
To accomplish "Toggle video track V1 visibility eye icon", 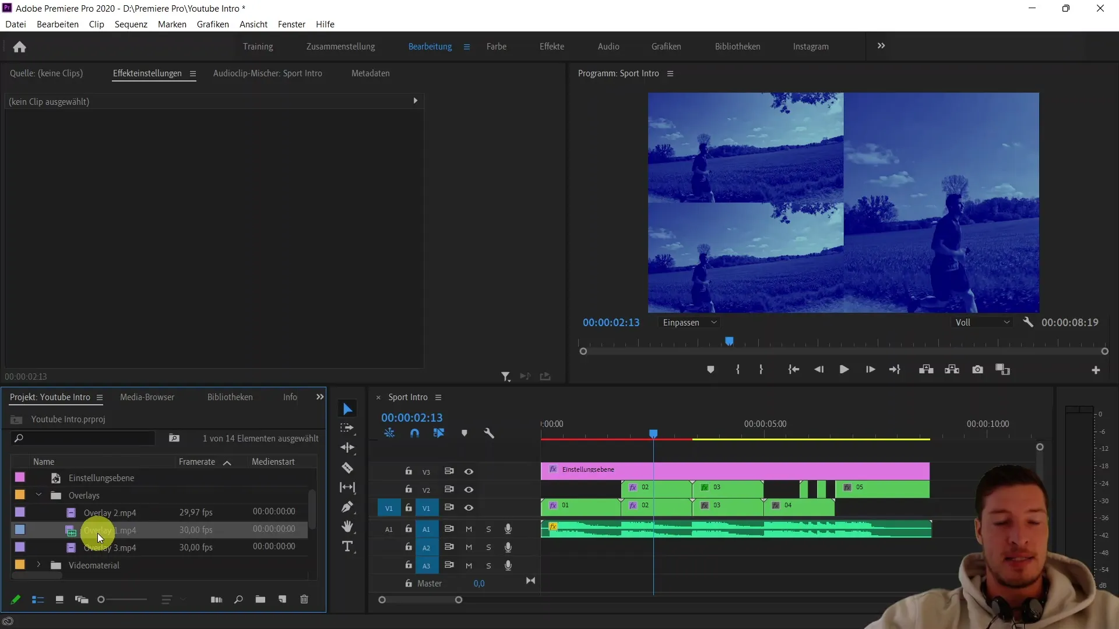I will pos(469,508).
